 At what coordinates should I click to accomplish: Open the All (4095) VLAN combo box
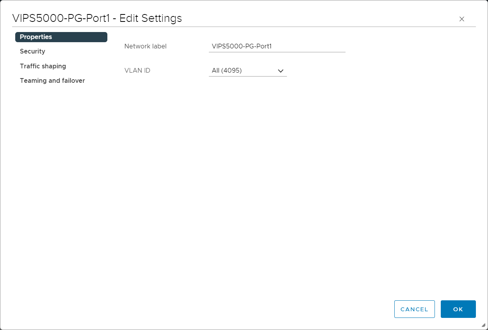click(x=248, y=71)
